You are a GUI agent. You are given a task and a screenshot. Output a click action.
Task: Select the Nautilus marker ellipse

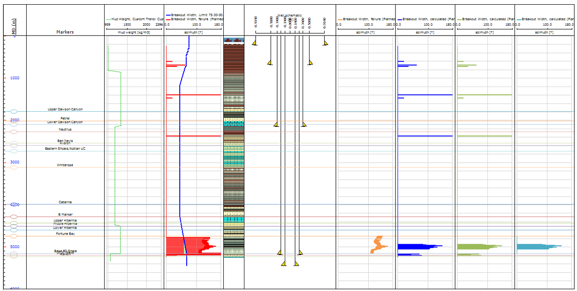pyautogui.click(x=14, y=132)
